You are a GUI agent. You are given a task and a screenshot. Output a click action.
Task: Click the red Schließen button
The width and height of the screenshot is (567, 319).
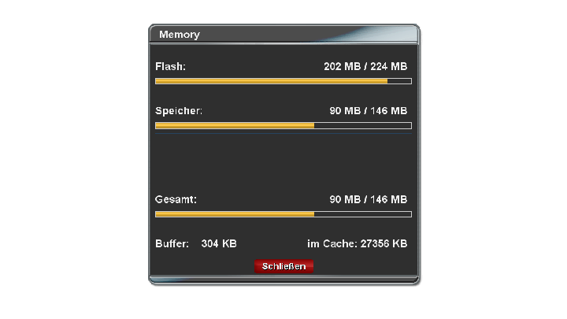(283, 266)
